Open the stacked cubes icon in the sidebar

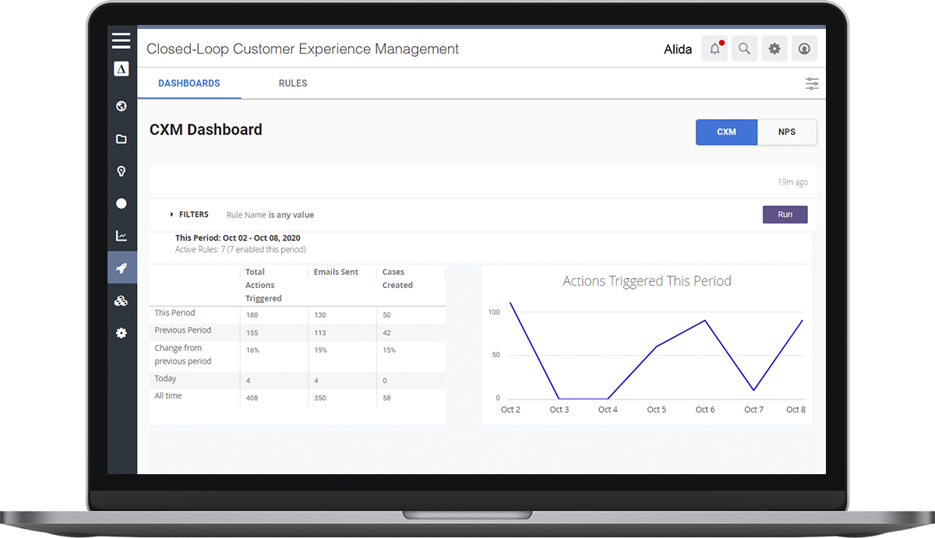pyautogui.click(x=121, y=301)
